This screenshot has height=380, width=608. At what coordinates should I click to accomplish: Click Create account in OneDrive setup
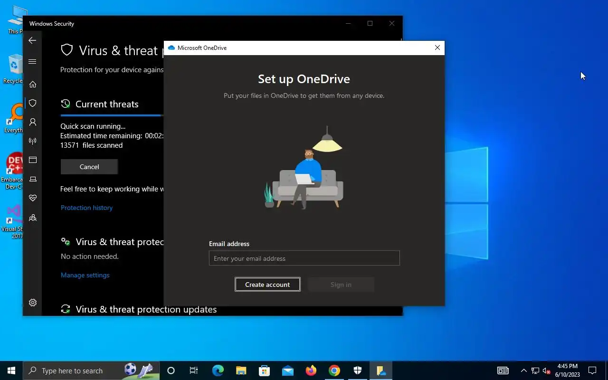[267, 285]
